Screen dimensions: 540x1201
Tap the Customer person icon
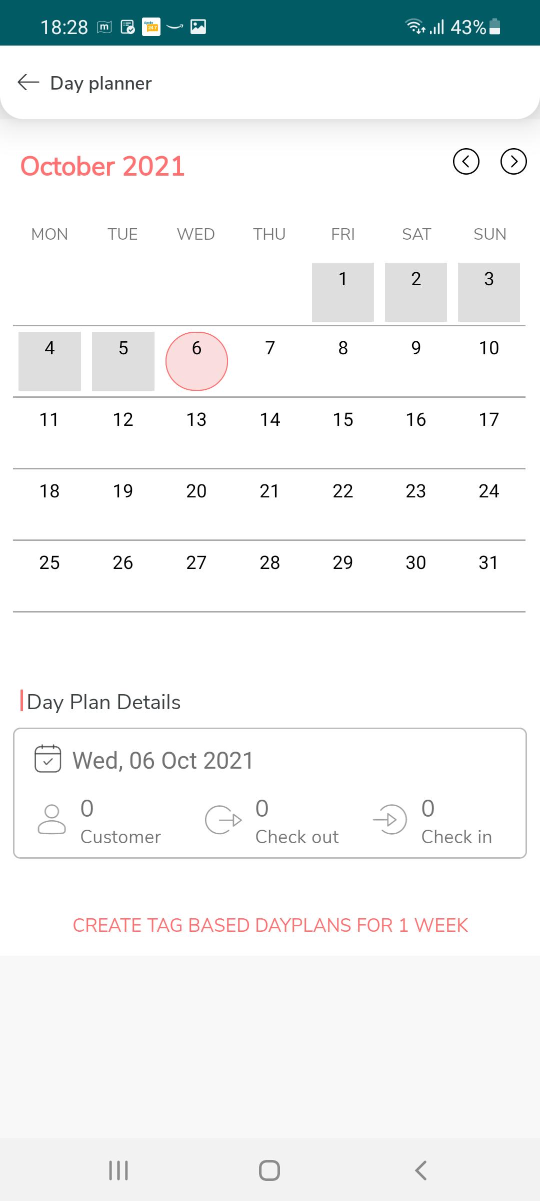pyautogui.click(x=51, y=819)
